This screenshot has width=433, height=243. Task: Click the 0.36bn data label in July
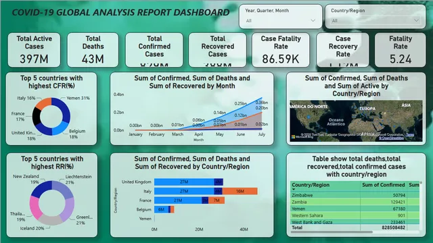click(262, 103)
